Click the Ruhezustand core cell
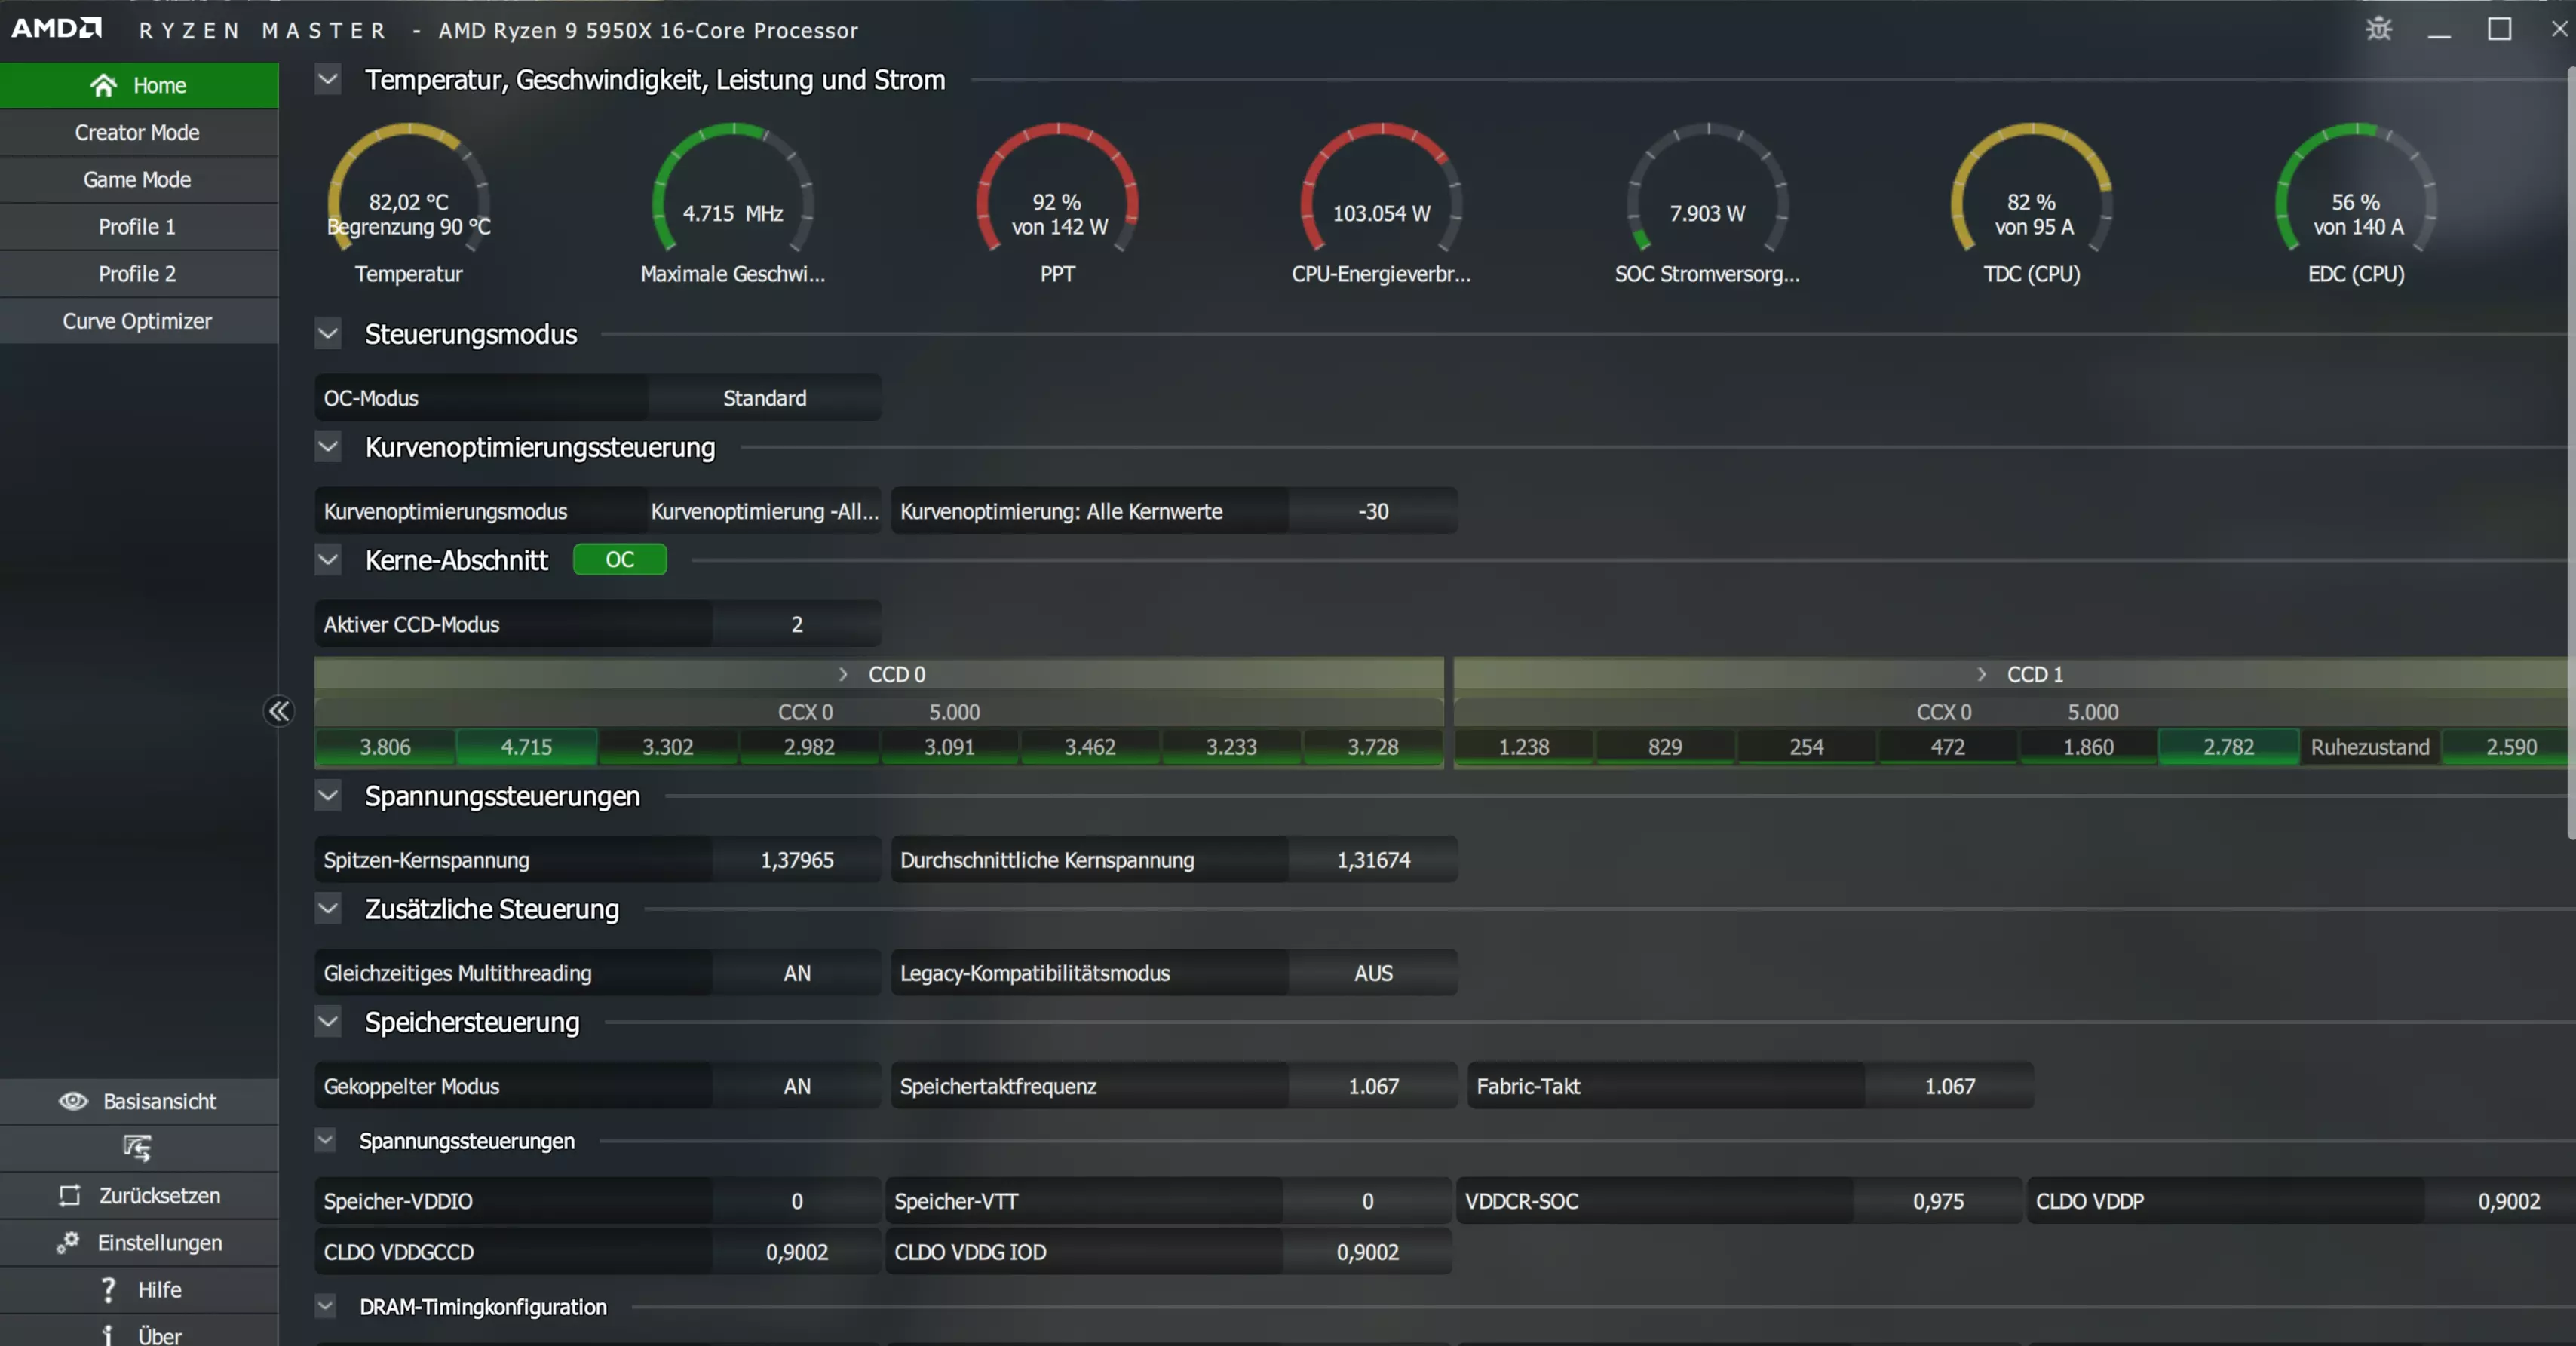This screenshot has height=1346, width=2576. [x=2370, y=746]
